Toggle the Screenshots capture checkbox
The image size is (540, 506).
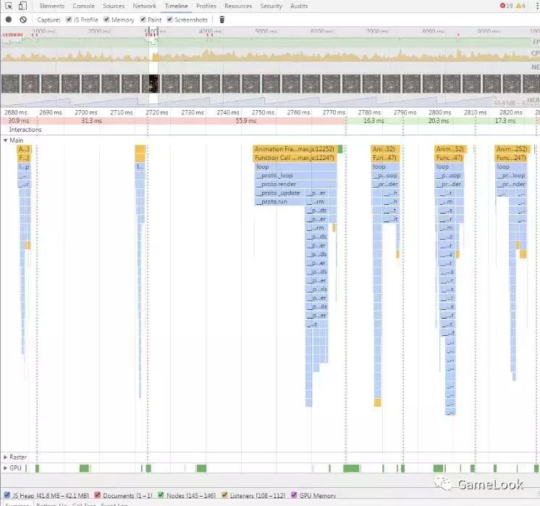tap(169, 20)
